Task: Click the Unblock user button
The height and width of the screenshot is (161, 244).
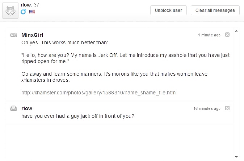Action: pos(168,10)
